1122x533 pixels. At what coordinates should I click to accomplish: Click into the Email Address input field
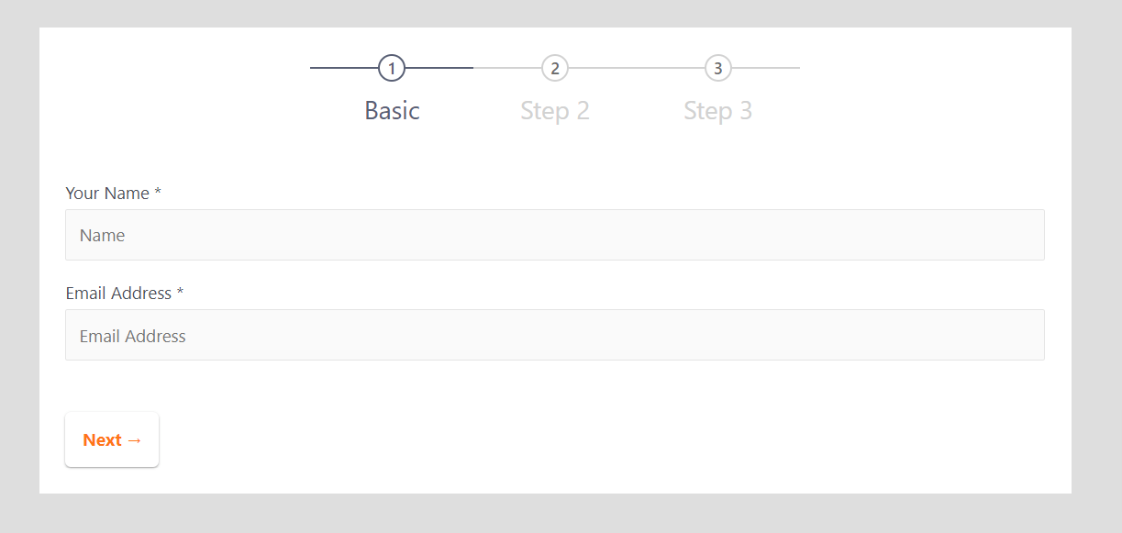(x=555, y=335)
